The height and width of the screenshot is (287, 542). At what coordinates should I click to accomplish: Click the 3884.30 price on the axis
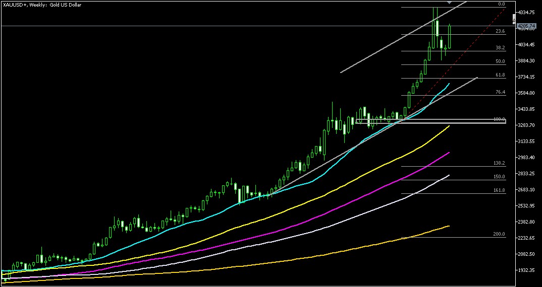pyautogui.click(x=528, y=61)
